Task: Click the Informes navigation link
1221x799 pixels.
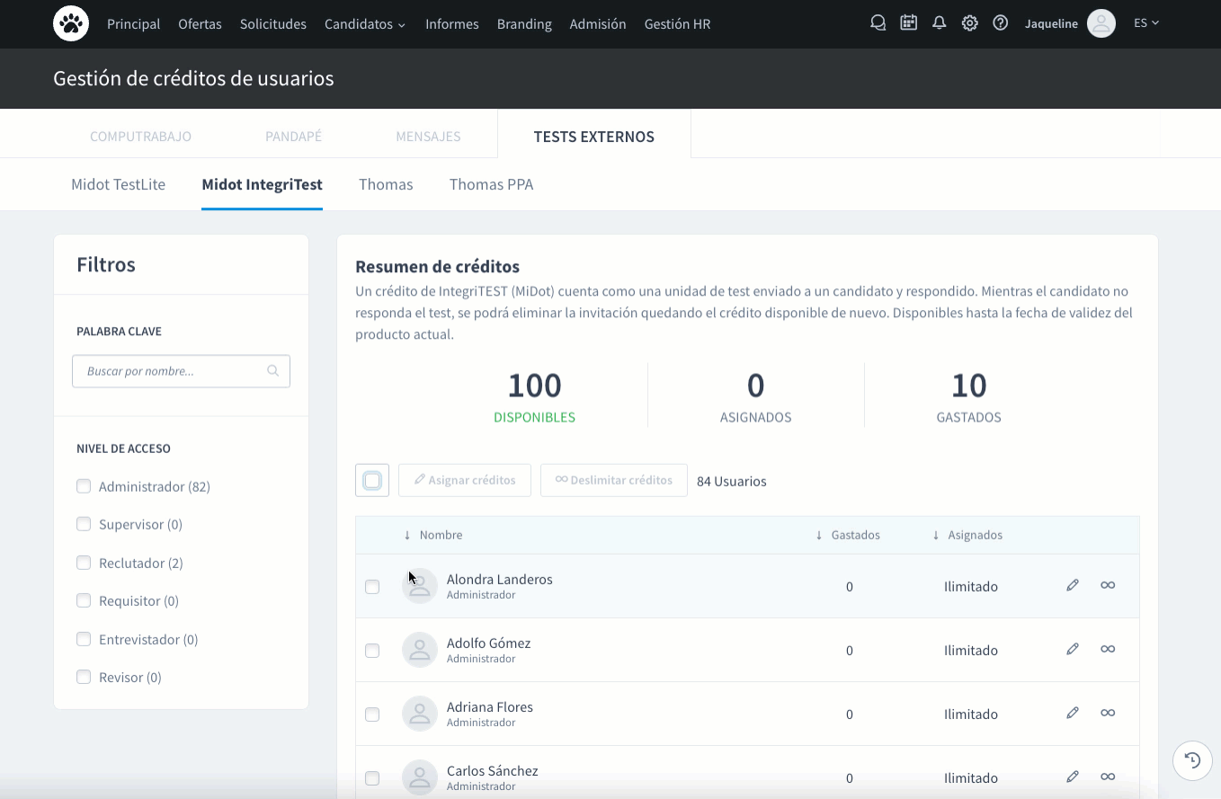Action: (451, 24)
